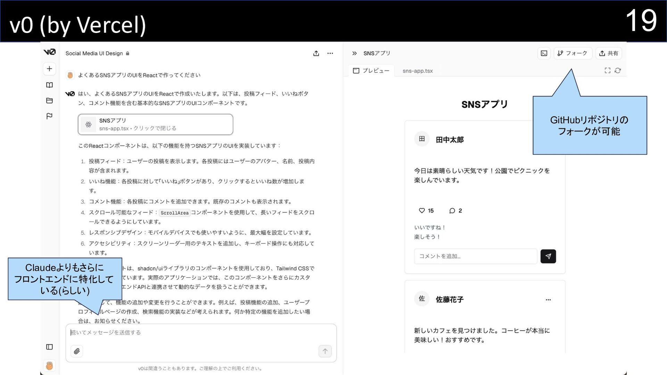Open the console terminal icon
Screen dimensions: 667x375
tap(544, 53)
